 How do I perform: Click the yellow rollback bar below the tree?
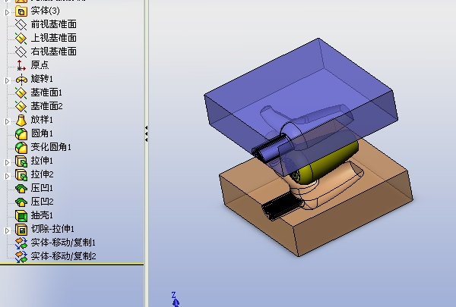click(72, 264)
